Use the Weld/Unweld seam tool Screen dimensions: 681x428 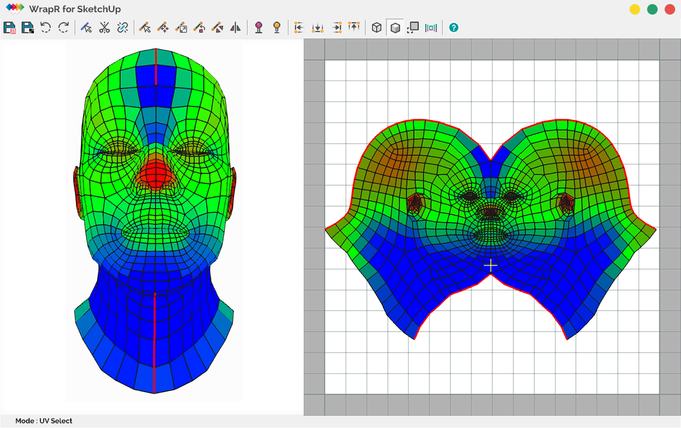[x=122, y=27]
